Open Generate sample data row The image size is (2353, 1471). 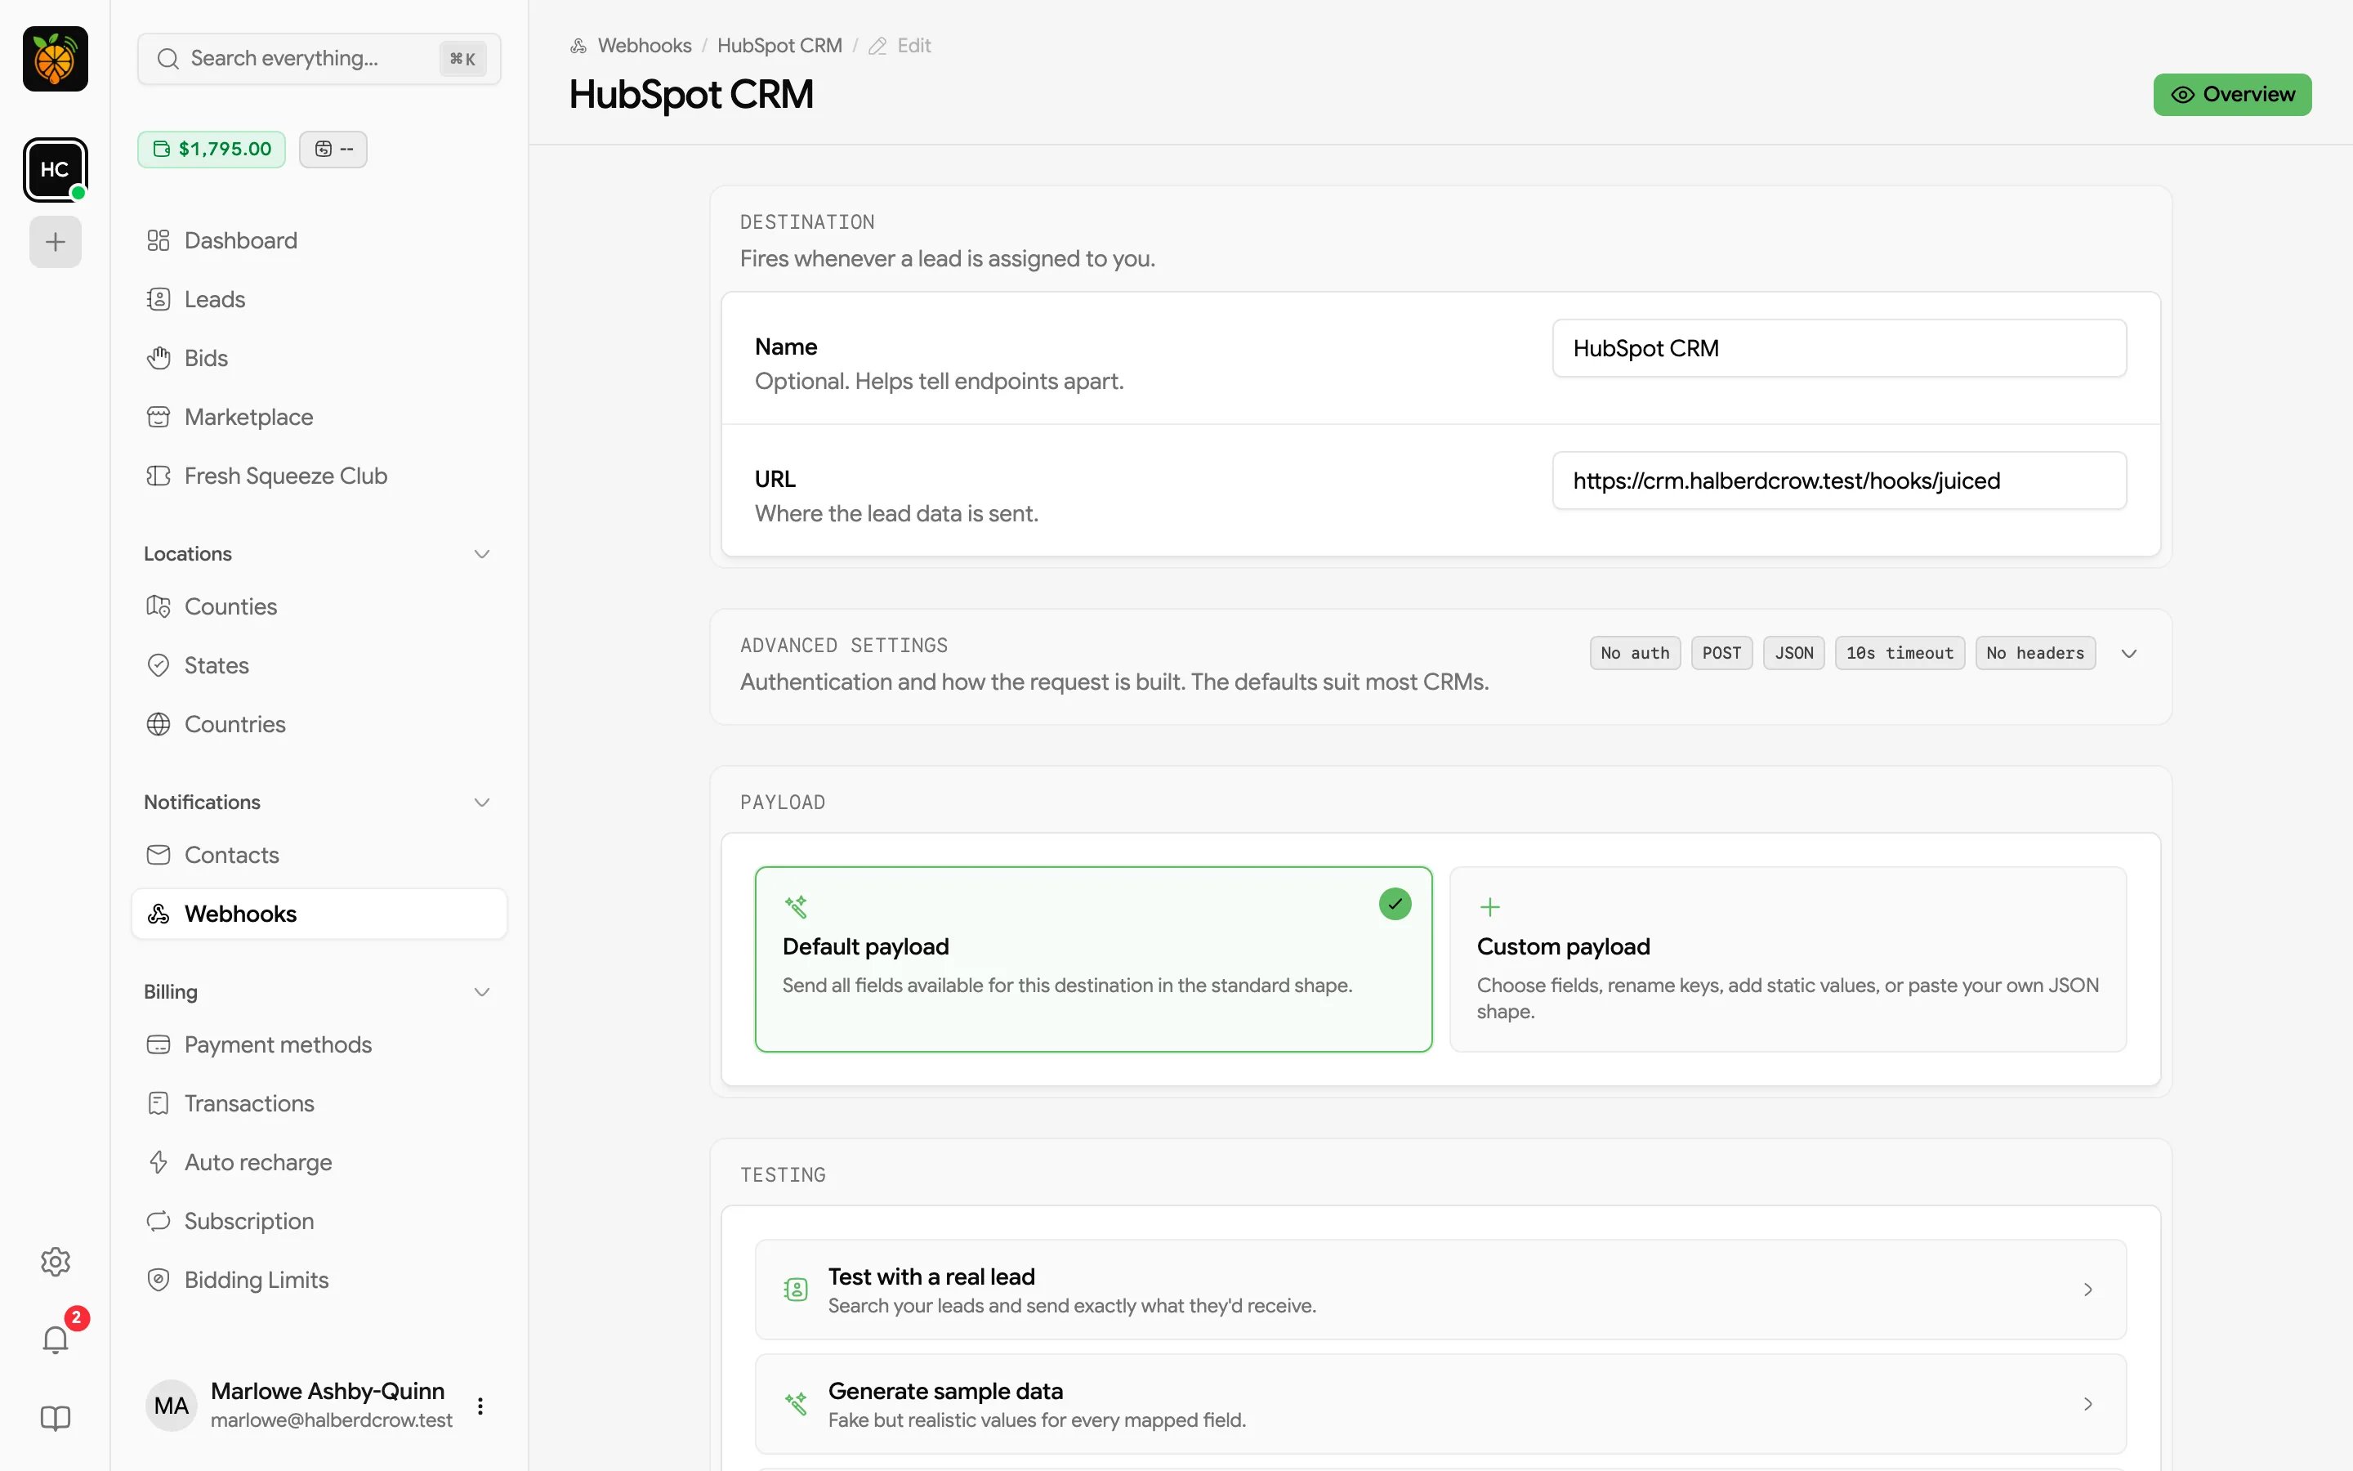[x=1440, y=1404]
